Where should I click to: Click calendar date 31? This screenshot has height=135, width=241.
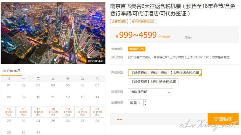[x=38, y=133]
